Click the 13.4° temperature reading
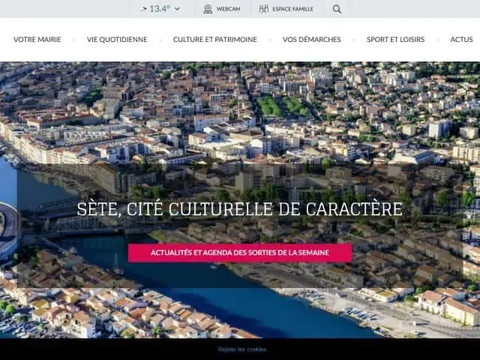 tap(160, 9)
